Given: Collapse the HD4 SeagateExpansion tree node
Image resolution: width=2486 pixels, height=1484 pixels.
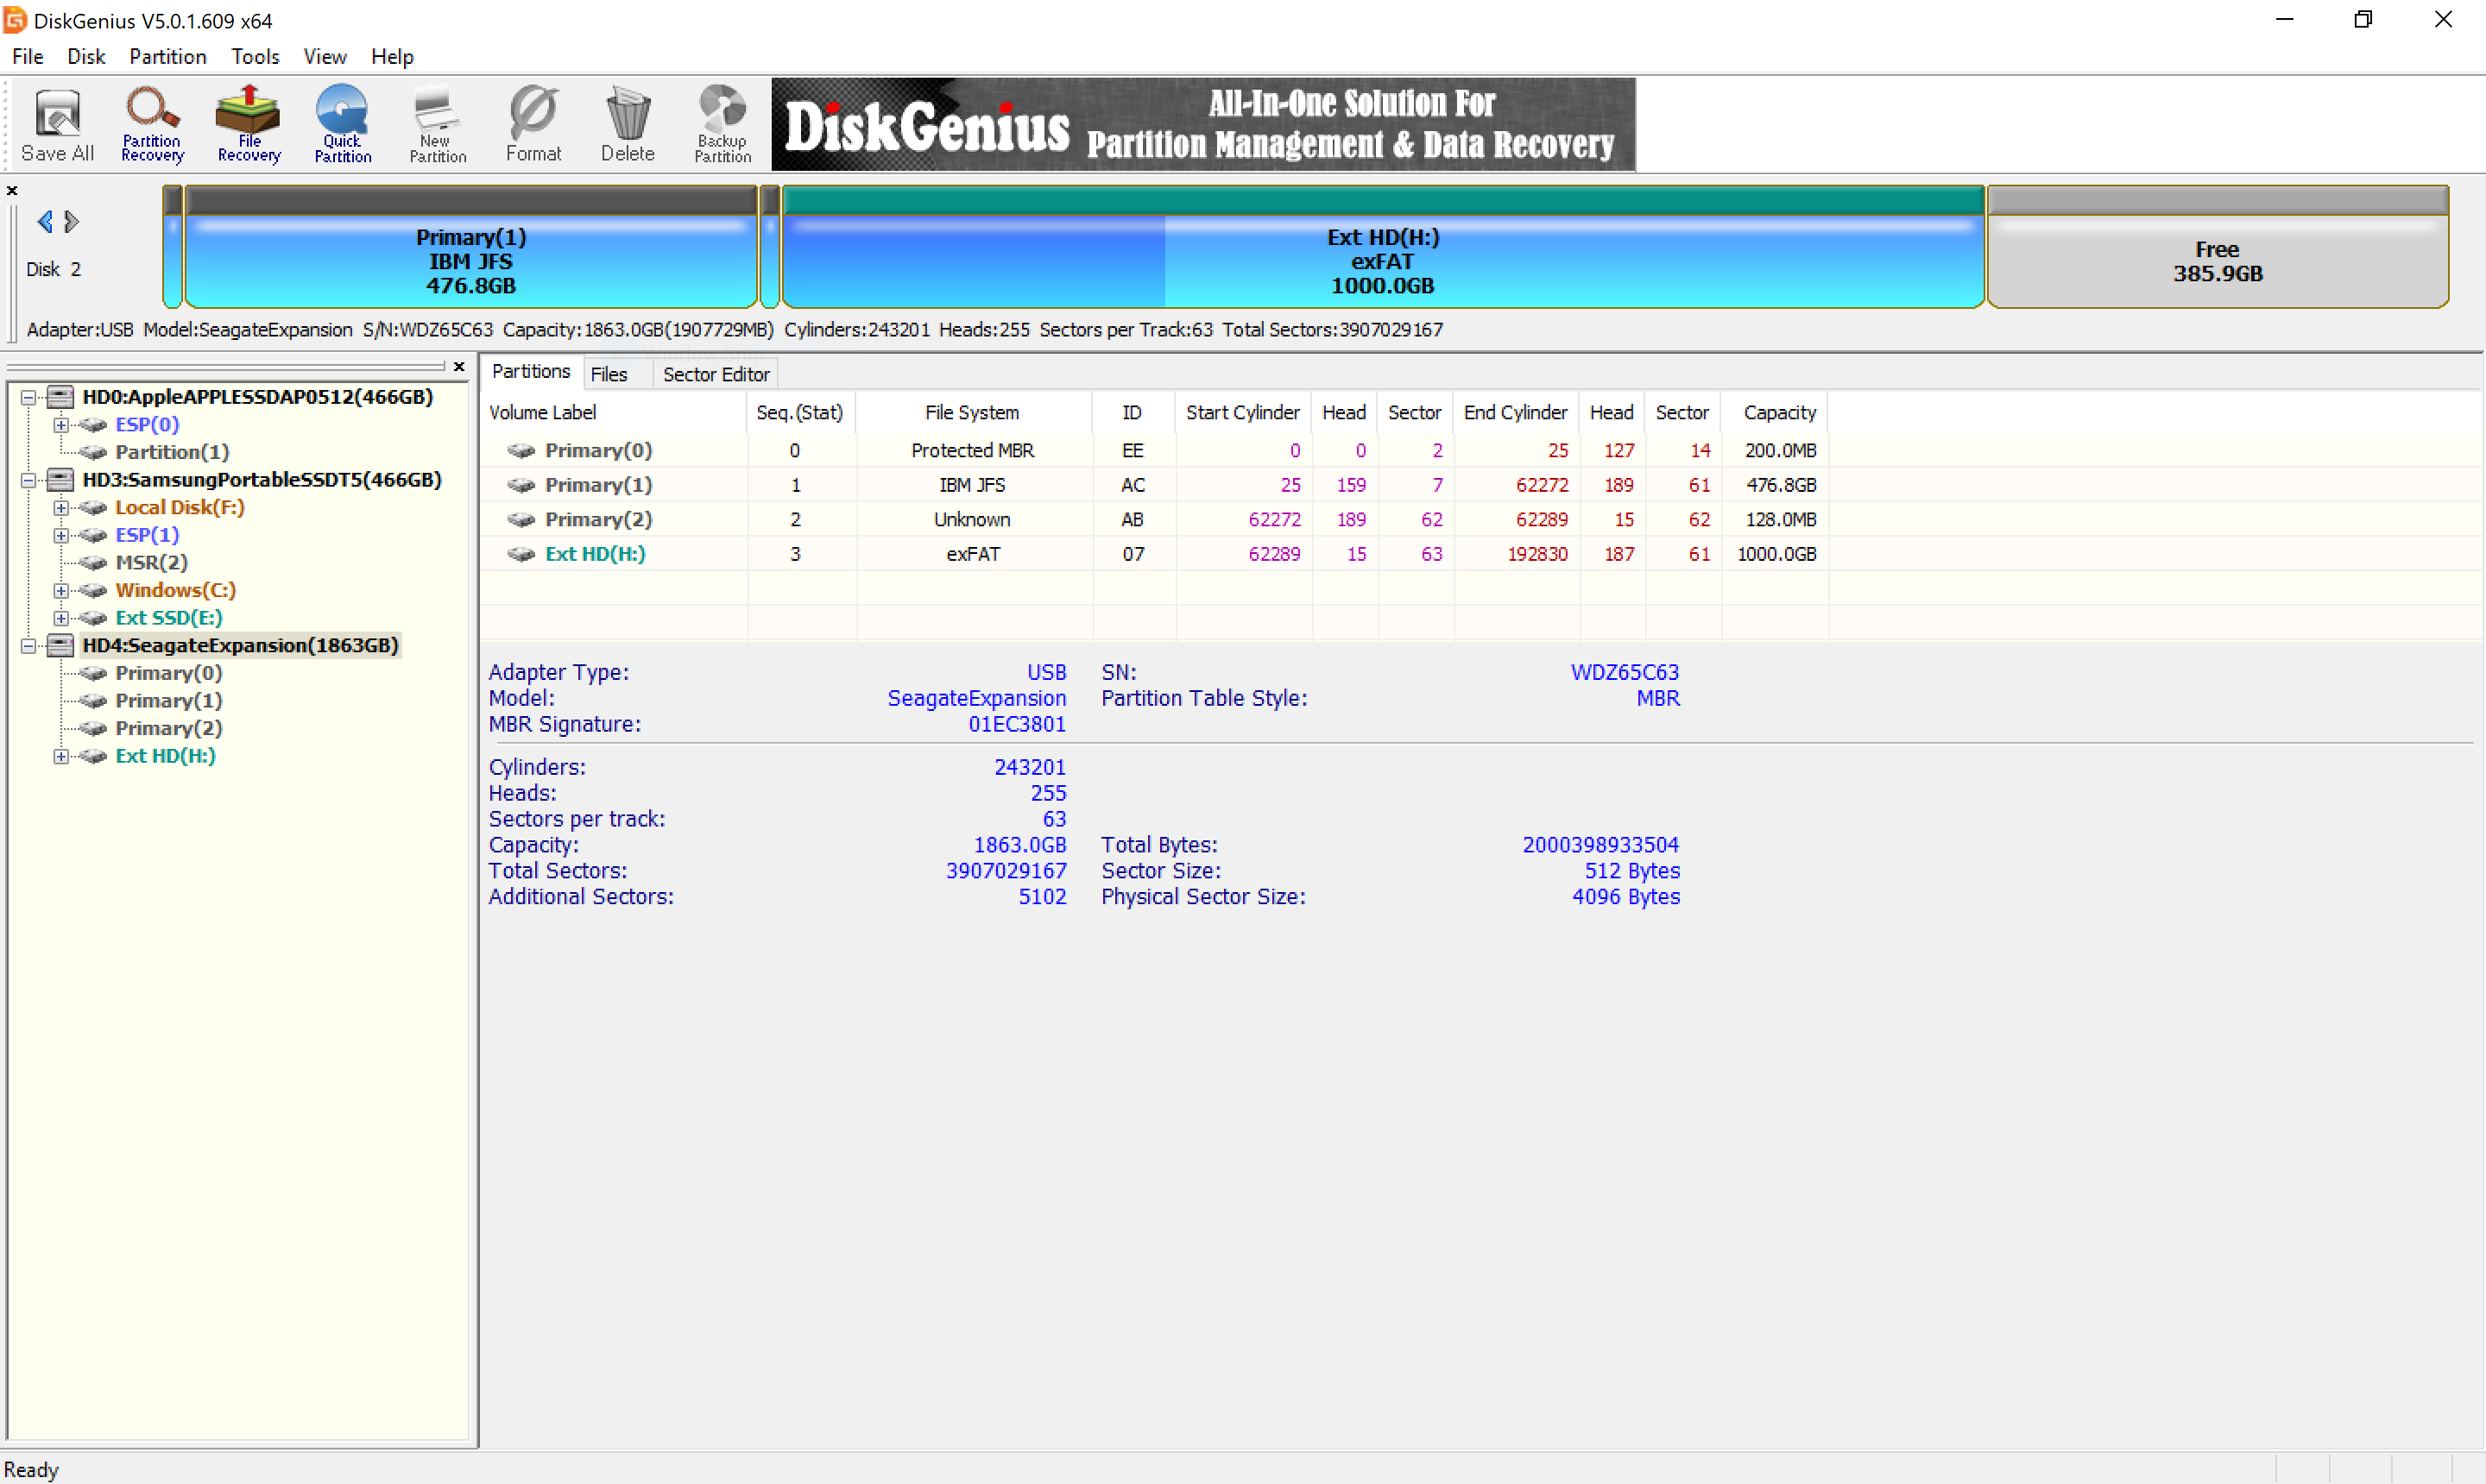Looking at the screenshot, I should click(x=29, y=646).
